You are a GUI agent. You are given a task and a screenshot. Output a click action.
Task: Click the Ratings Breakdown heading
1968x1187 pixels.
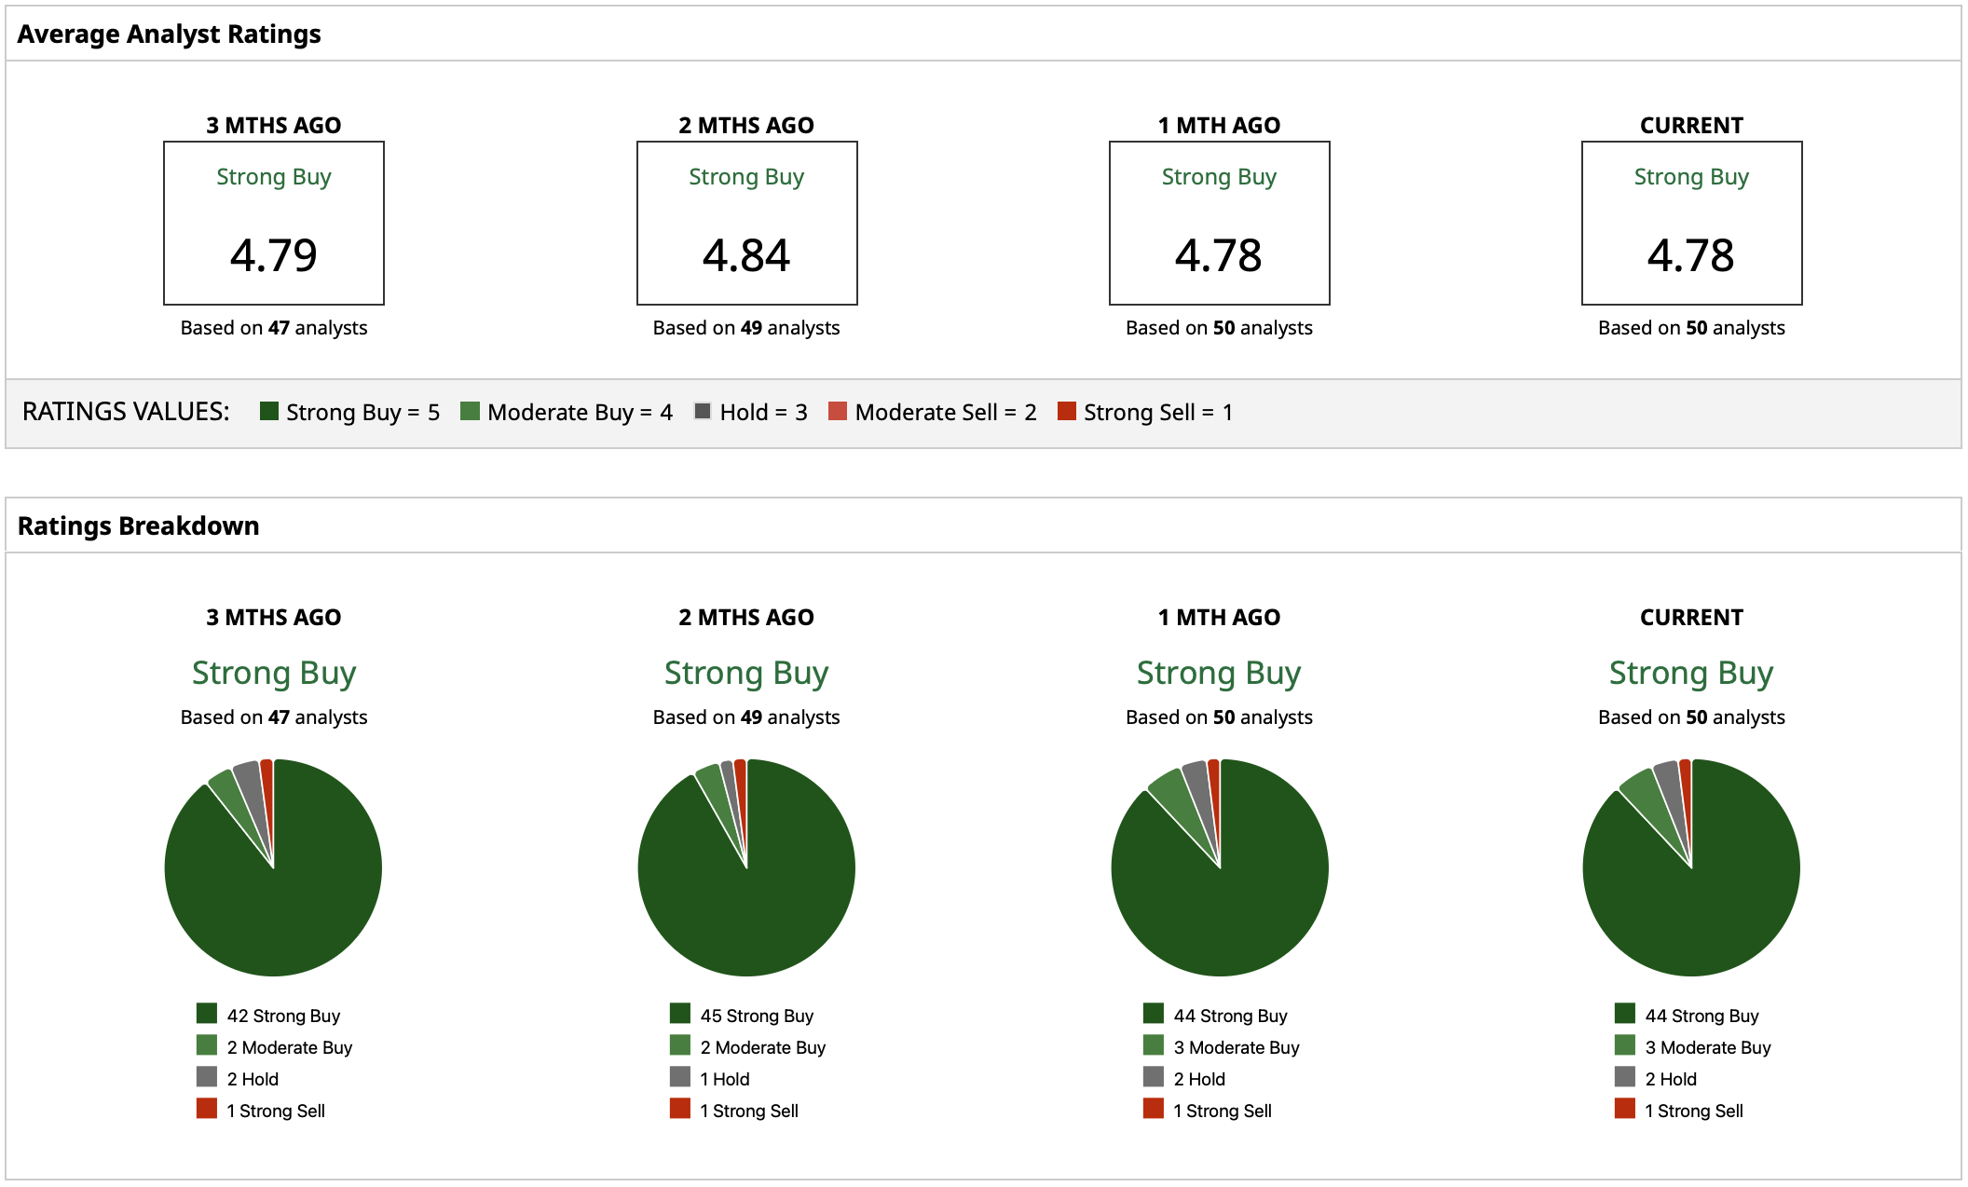pyautogui.click(x=138, y=525)
